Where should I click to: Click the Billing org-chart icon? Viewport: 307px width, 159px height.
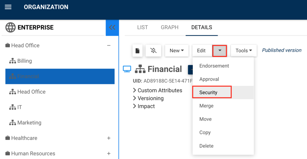click(x=13, y=61)
